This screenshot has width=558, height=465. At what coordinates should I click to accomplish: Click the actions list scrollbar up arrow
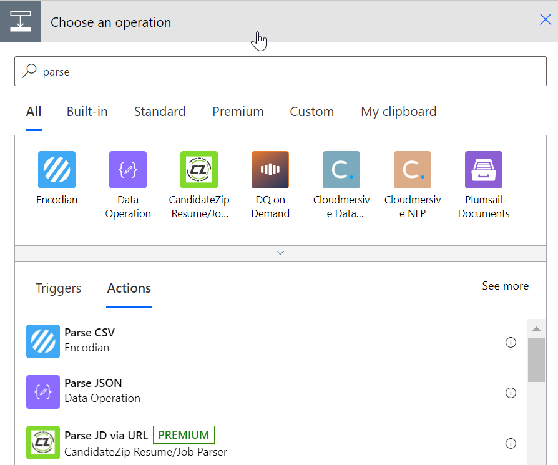pyautogui.click(x=536, y=329)
